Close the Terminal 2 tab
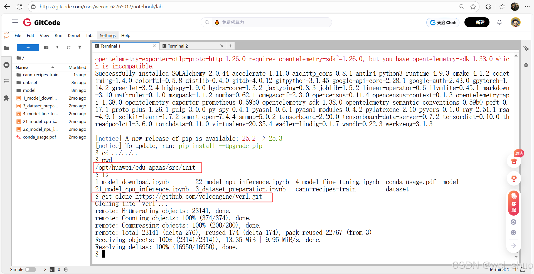The width and height of the screenshot is (534, 274). pyautogui.click(x=222, y=46)
